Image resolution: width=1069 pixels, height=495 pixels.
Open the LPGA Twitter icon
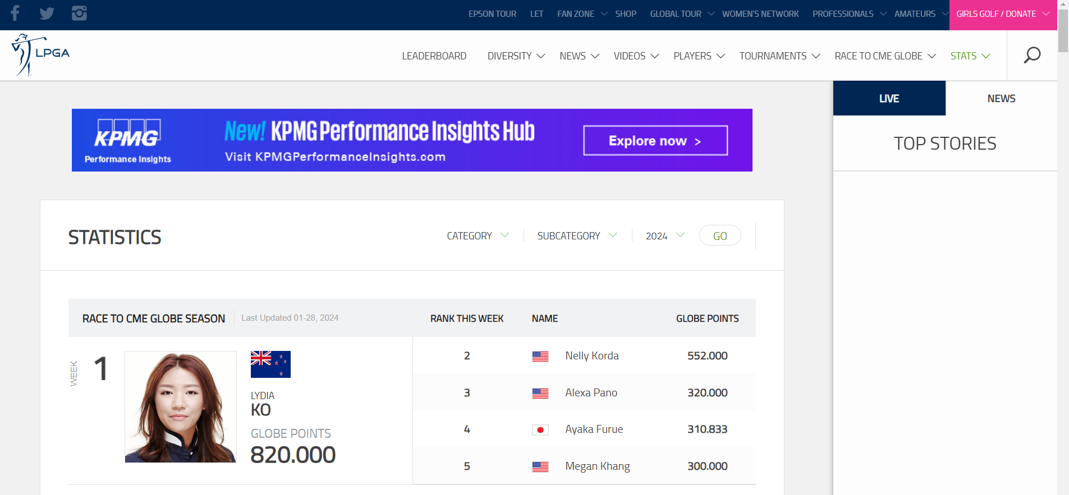(47, 13)
